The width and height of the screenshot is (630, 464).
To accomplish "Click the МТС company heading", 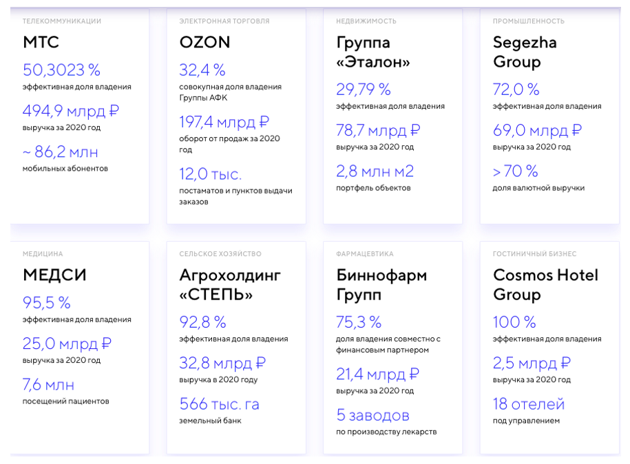I will [x=41, y=43].
